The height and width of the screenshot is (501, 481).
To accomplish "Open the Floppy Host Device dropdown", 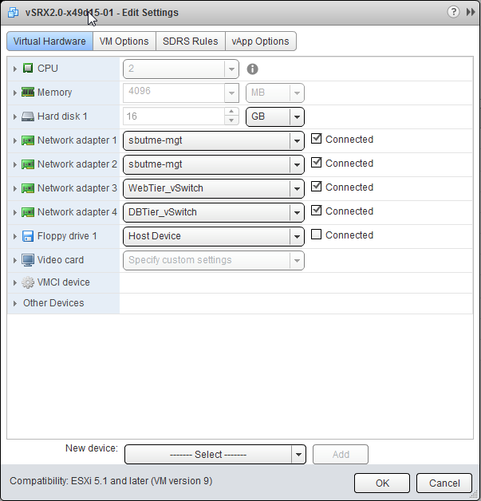I will click(214, 237).
